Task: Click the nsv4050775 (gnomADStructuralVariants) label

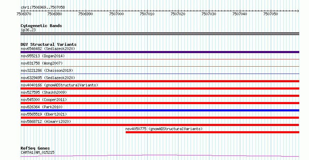Action: pyautogui.click(x=164, y=129)
